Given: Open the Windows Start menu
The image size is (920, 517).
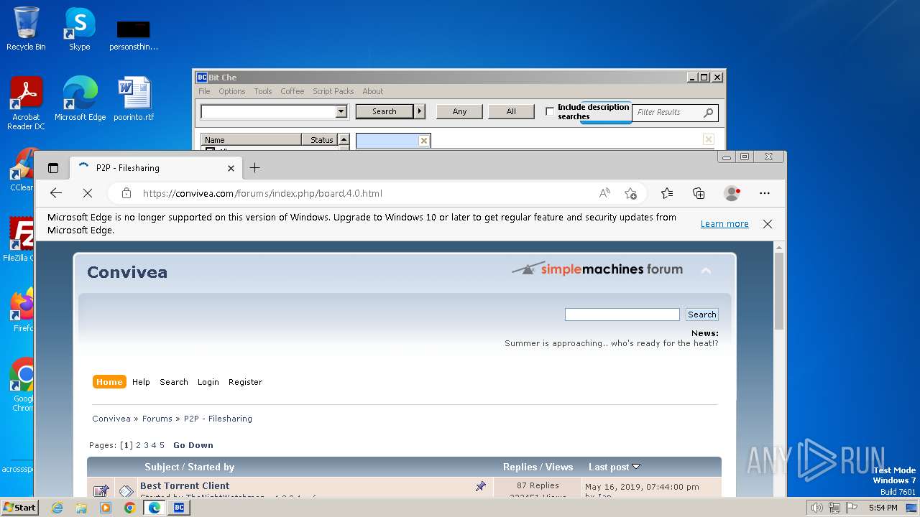Looking at the screenshot, I should [19, 507].
